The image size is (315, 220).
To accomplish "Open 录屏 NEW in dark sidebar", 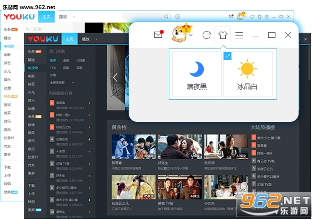I will pyautogui.click(x=34, y=210).
